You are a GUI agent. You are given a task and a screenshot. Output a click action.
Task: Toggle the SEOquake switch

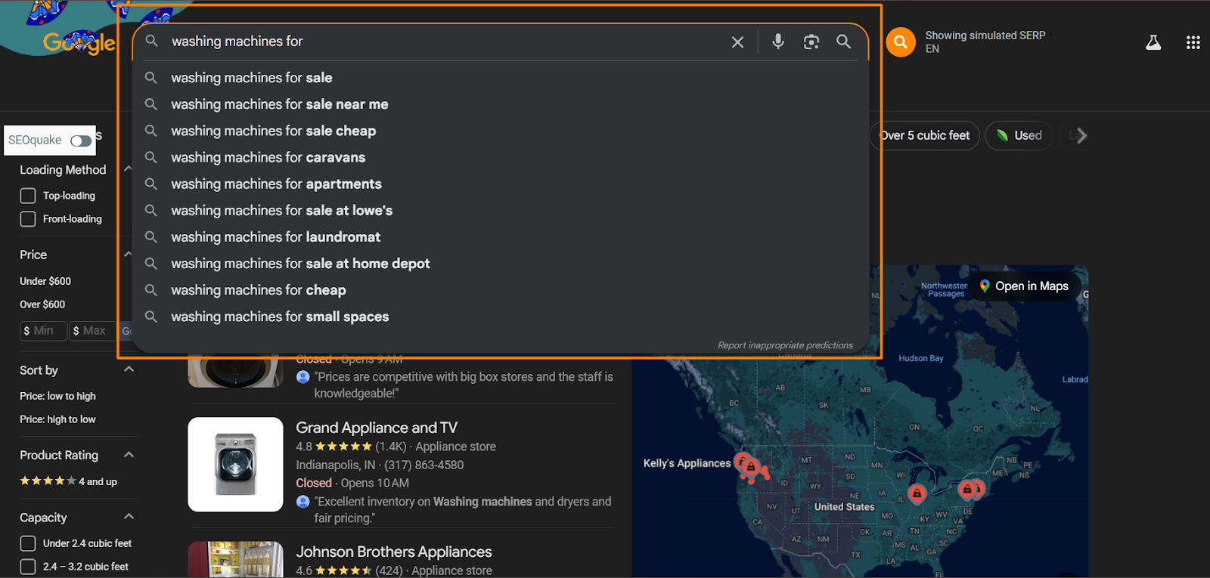(x=80, y=141)
